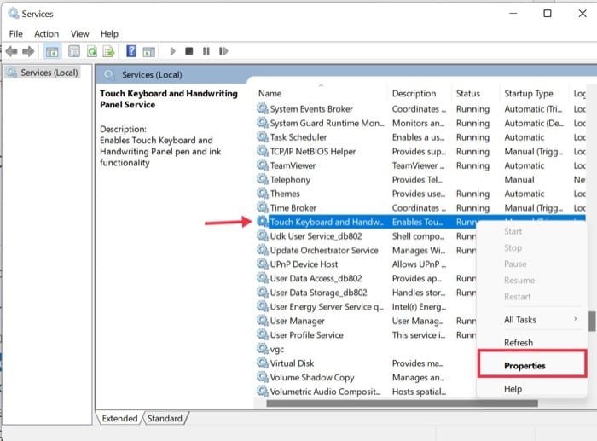
Task: Click the Restart Service toolbar icon
Action: tap(223, 51)
